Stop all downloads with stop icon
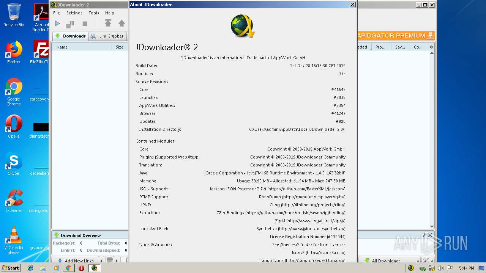This screenshot has width=486, height=273. (x=85, y=24)
